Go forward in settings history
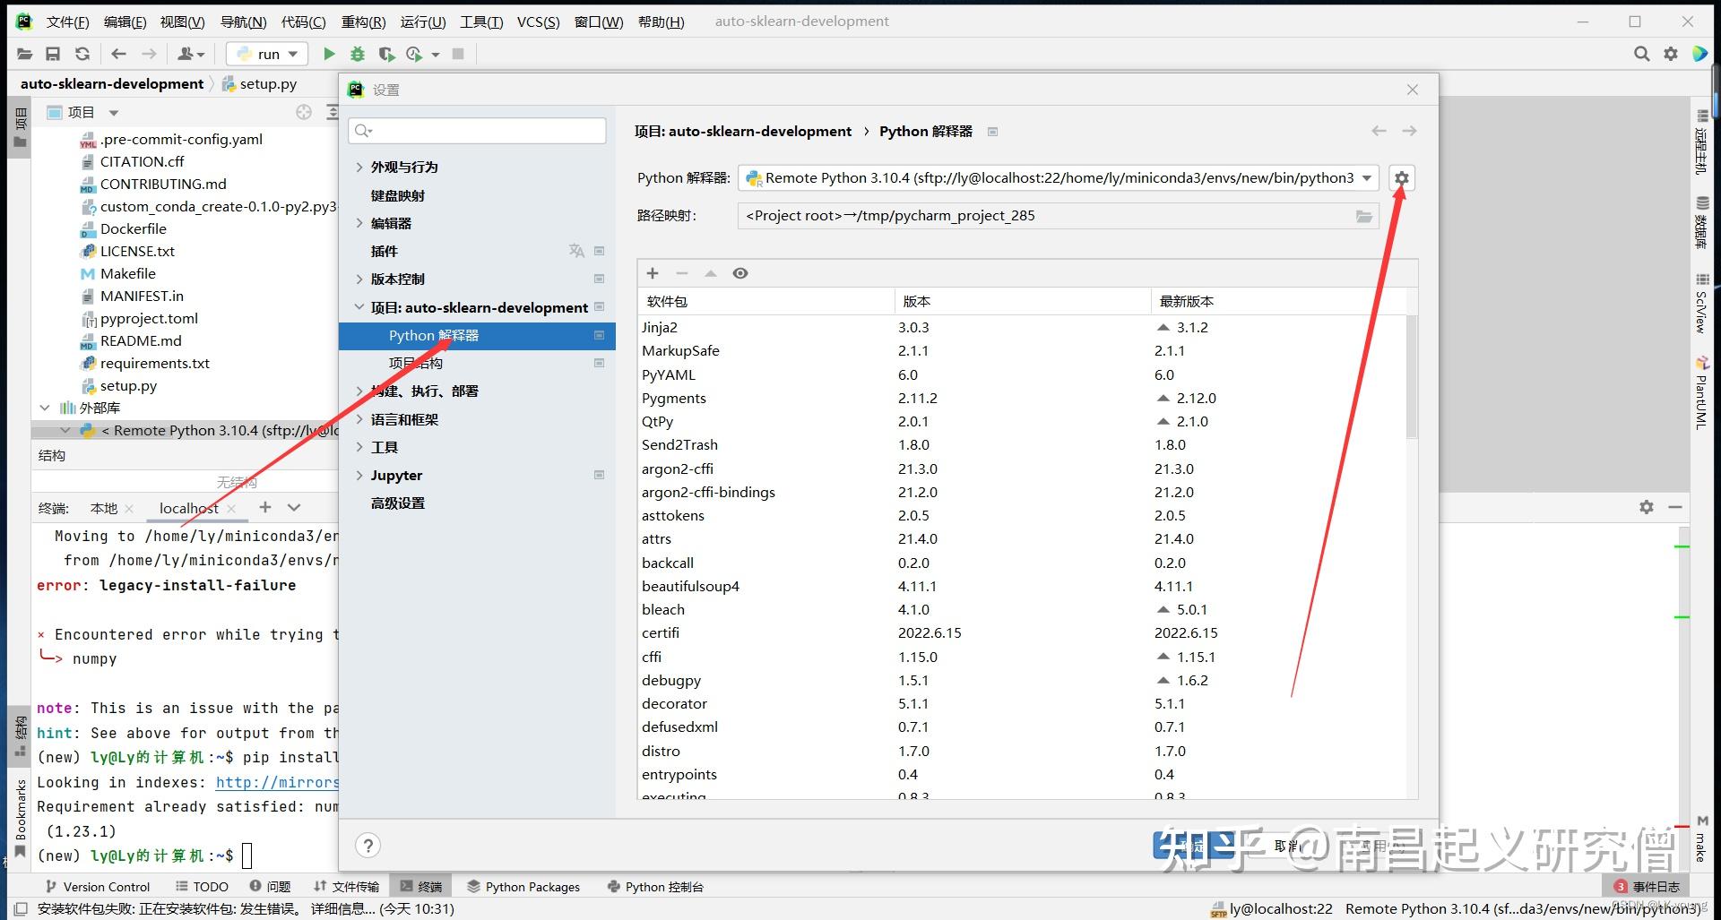 coord(1409,131)
